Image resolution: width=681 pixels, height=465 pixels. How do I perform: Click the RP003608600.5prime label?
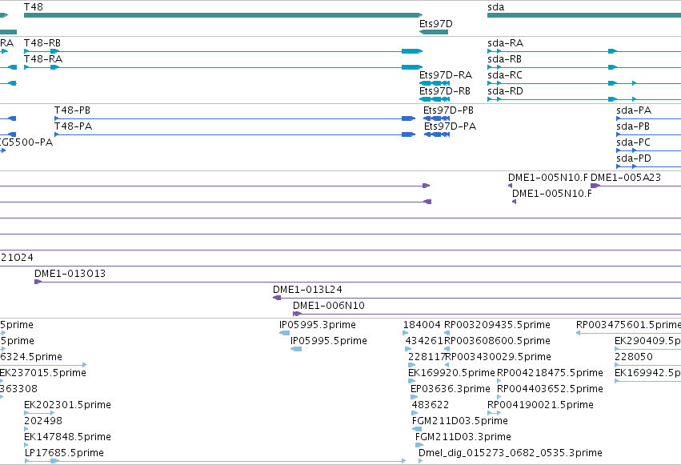tap(497, 341)
